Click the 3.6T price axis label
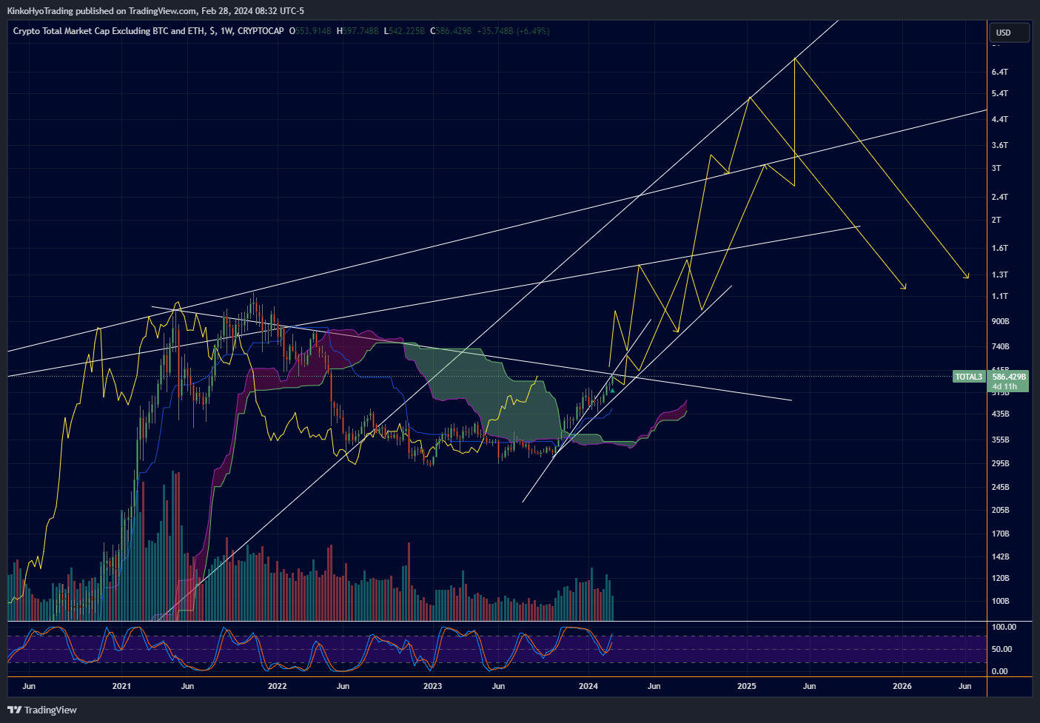The height and width of the screenshot is (723, 1040). pyautogui.click(x=999, y=145)
